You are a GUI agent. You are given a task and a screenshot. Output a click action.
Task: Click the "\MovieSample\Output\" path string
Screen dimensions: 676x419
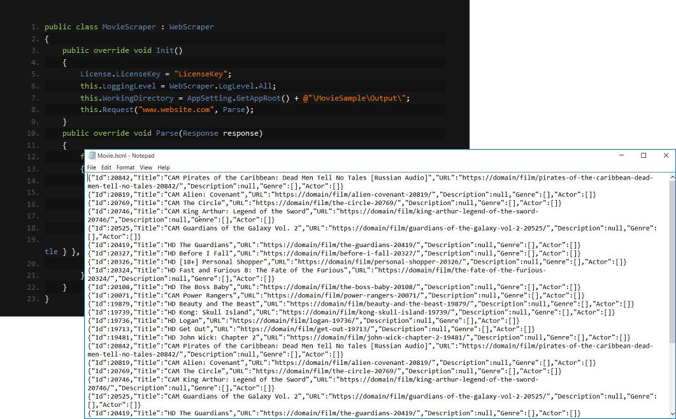tap(354, 98)
